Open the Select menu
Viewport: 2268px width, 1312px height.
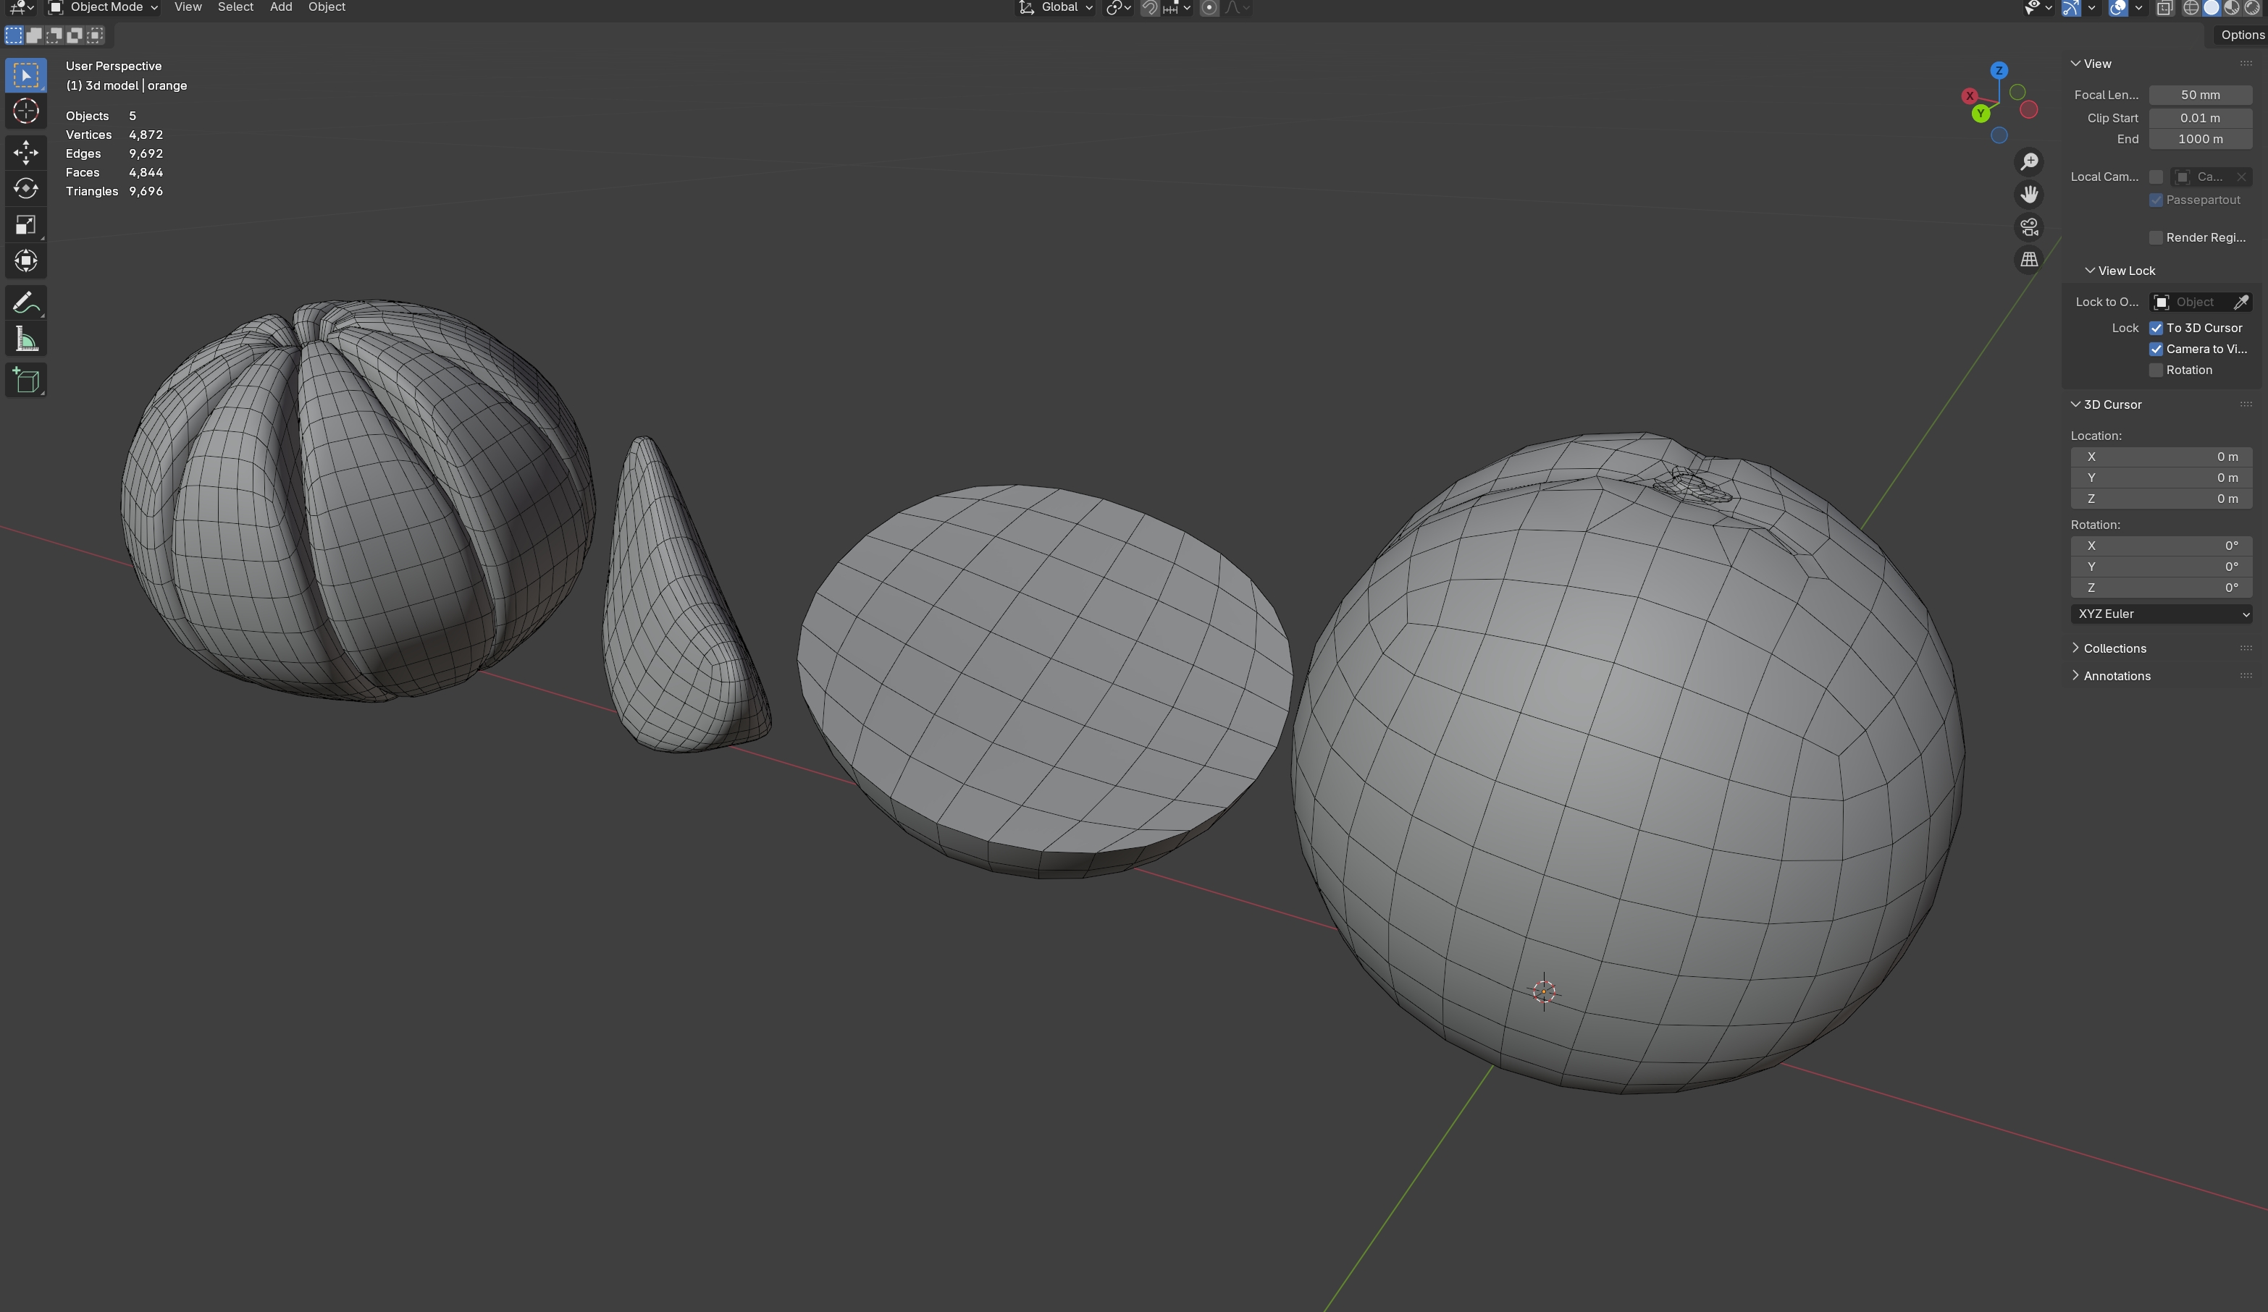[235, 7]
